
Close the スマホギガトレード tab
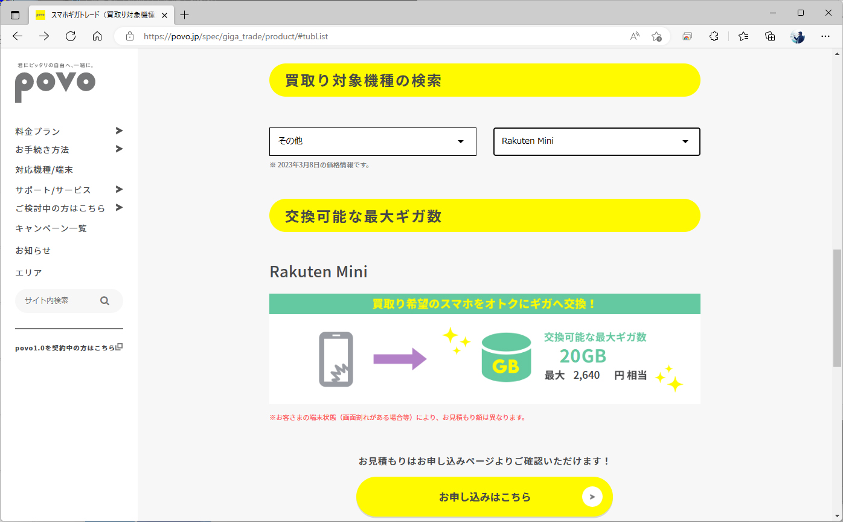tap(165, 15)
